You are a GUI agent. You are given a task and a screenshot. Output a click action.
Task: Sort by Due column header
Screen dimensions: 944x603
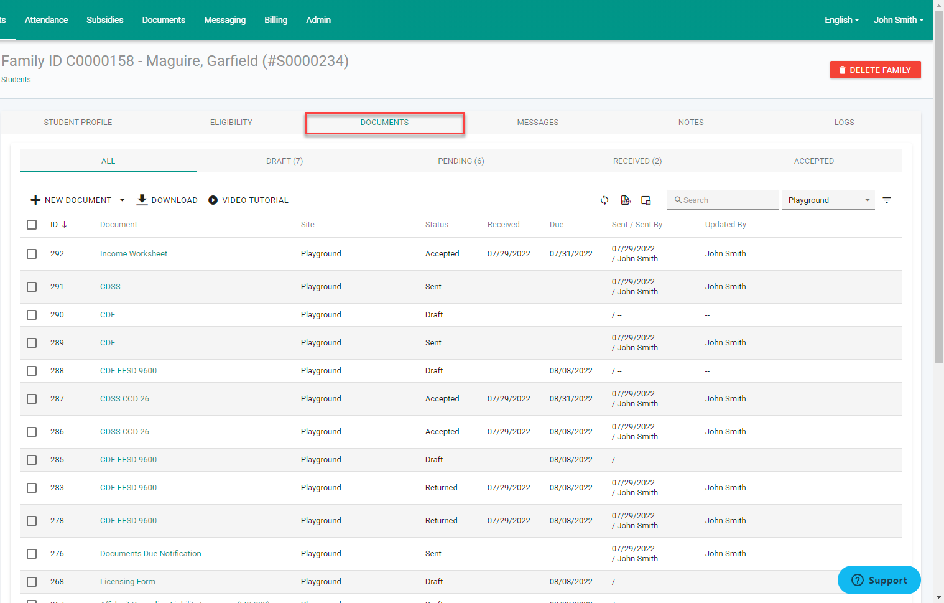point(557,225)
